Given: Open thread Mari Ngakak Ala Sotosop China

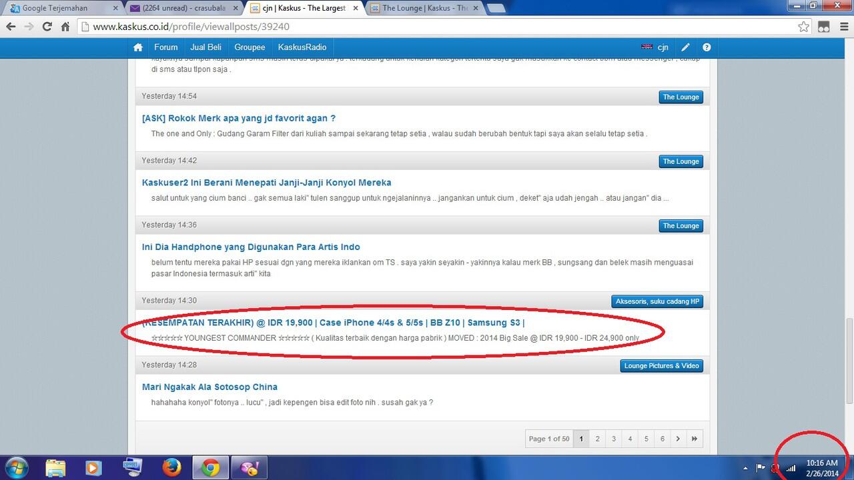Looking at the screenshot, I should pyautogui.click(x=209, y=387).
